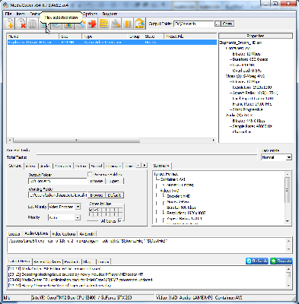Open the File menu
The width and height of the screenshot is (299, 304).
[8, 14]
